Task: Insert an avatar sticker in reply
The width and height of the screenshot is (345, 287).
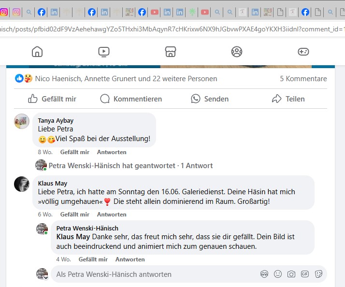Action: (x=264, y=274)
